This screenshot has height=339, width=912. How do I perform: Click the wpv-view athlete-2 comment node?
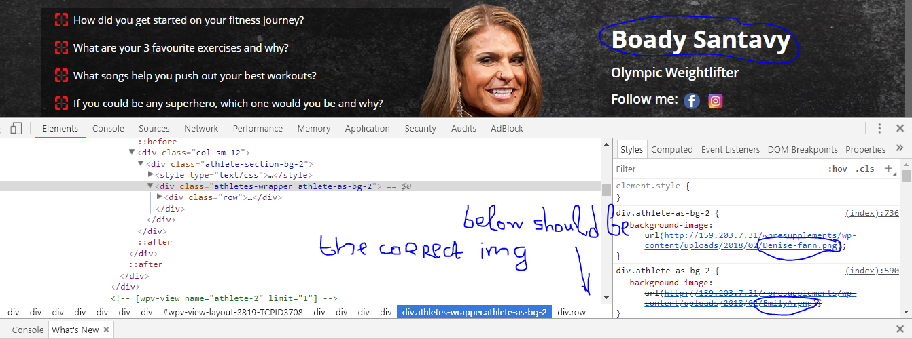tap(224, 298)
